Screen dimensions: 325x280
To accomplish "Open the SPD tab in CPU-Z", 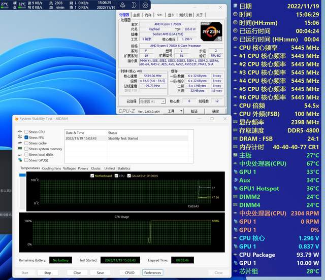I will coord(159,15).
